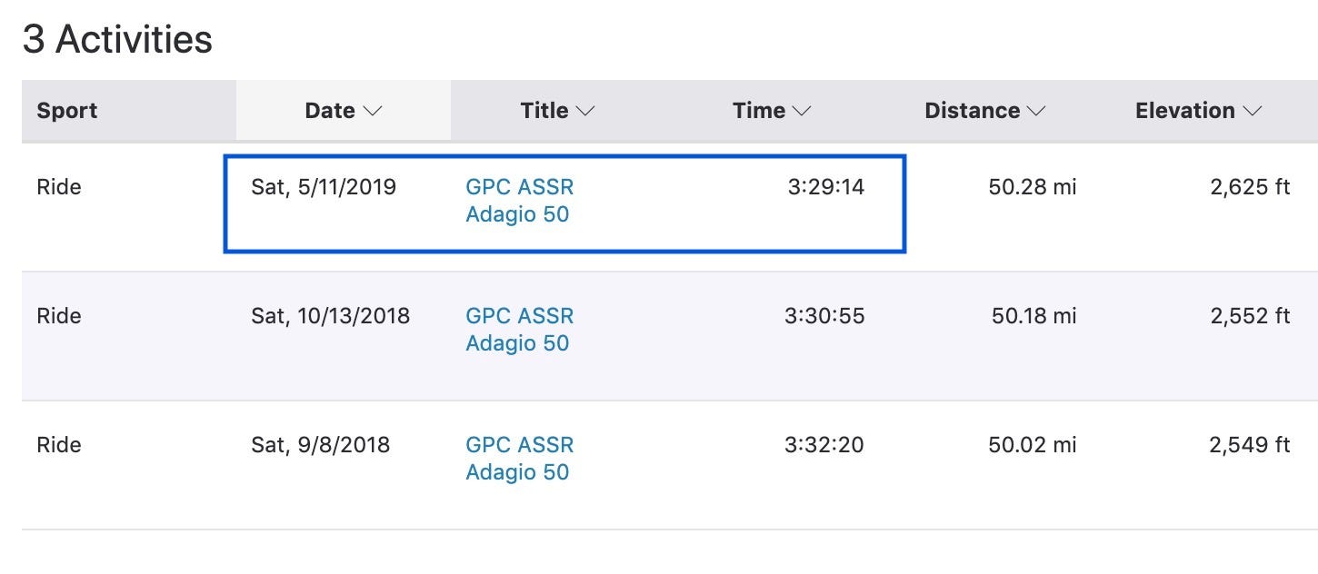Image resolution: width=1318 pixels, height=574 pixels.
Task: Click the Sport column header
Action: point(67,111)
